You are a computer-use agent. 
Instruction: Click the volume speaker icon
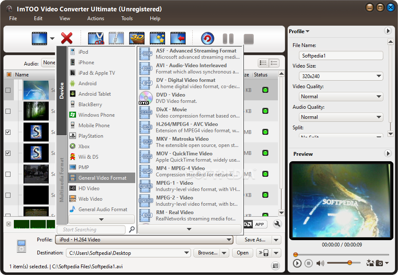click(x=320, y=263)
